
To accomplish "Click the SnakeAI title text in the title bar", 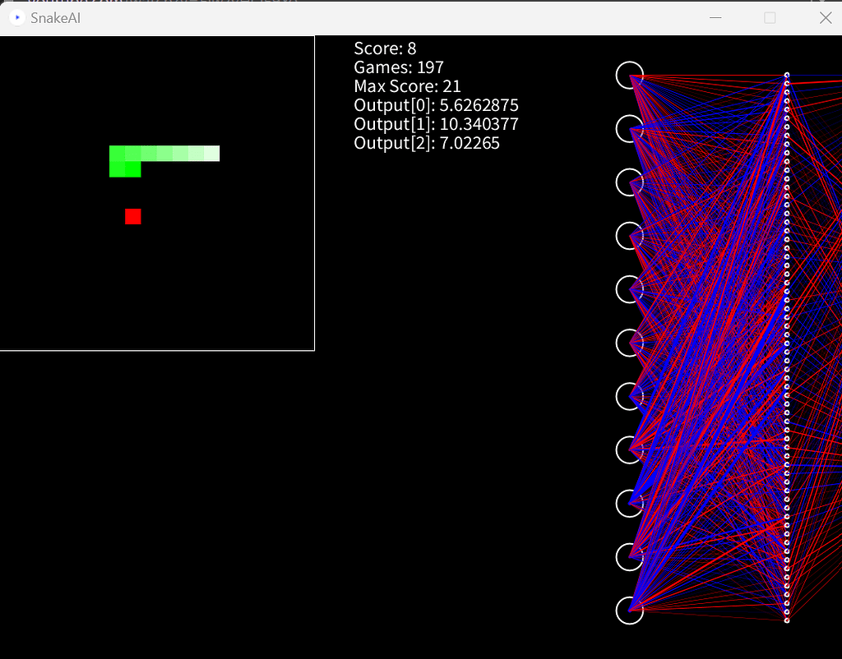I will [54, 17].
